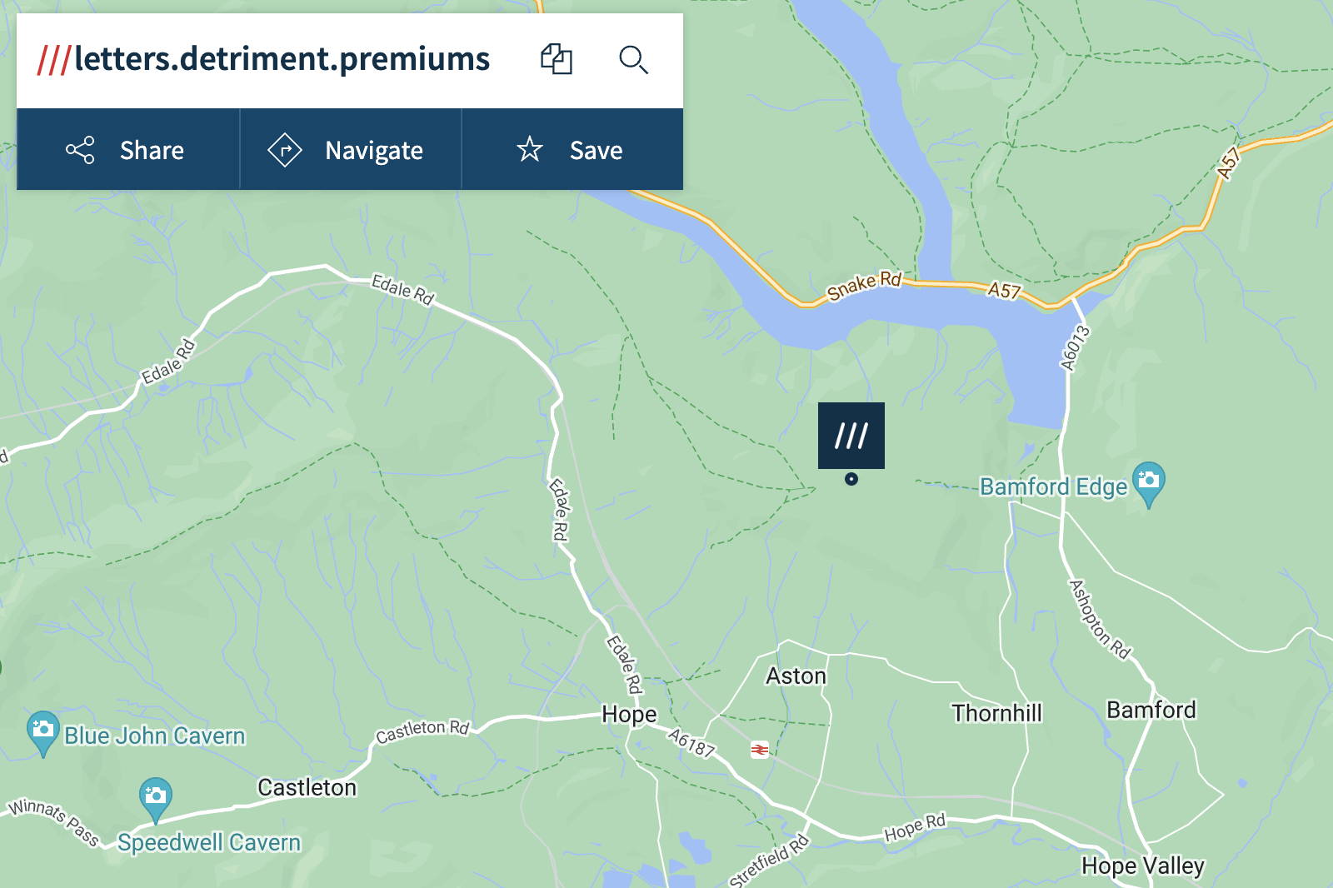The height and width of the screenshot is (888, 1333).
Task: Click the Hope railway station icon
Action: (x=759, y=750)
